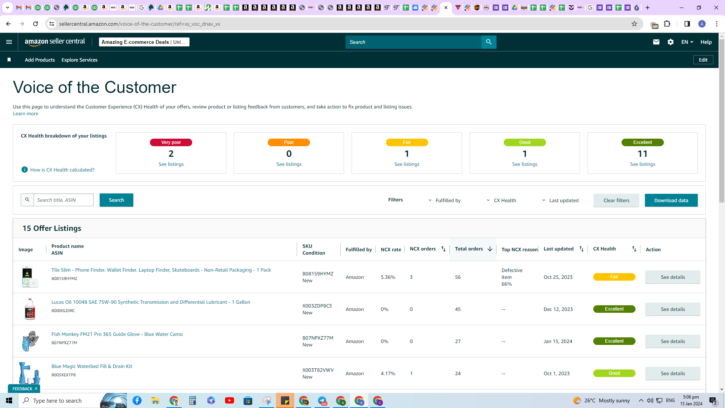The width and height of the screenshot is (725, 408).
Task: Reload the browser page
Action: coord(35,24)
